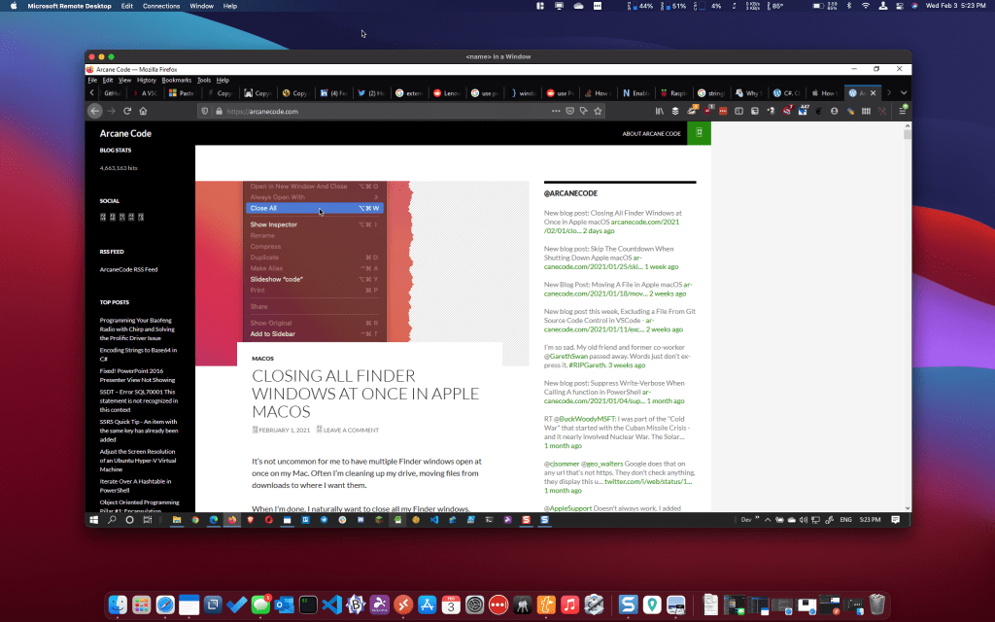This screenshot has height=622, width=995.
Task: Click Leave a Comment link under post title
Action: [x=351, y=430]
